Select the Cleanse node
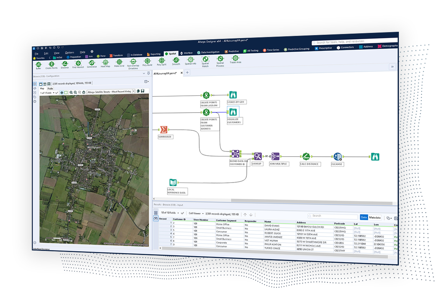The image size is (442, 298). 338,157
